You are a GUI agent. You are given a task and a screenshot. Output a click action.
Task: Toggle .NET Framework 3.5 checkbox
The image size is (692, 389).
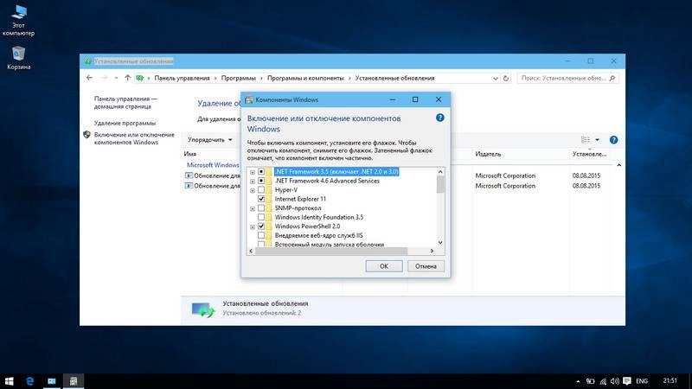261,171
